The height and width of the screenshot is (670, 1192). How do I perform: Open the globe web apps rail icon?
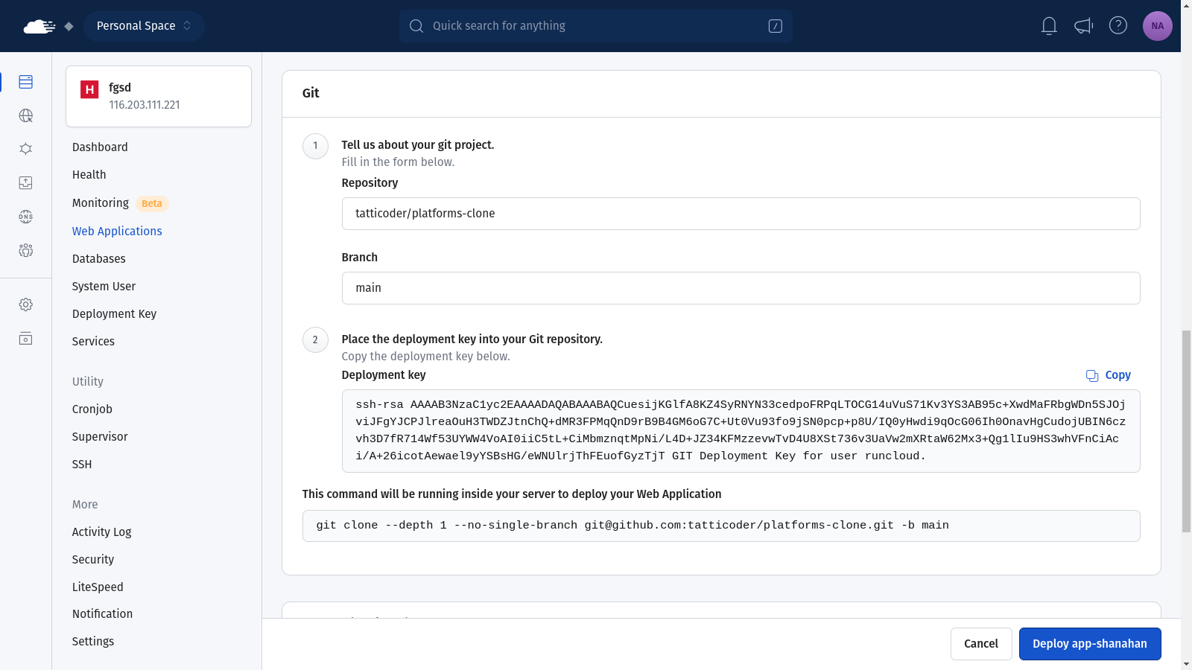(25, 115)
